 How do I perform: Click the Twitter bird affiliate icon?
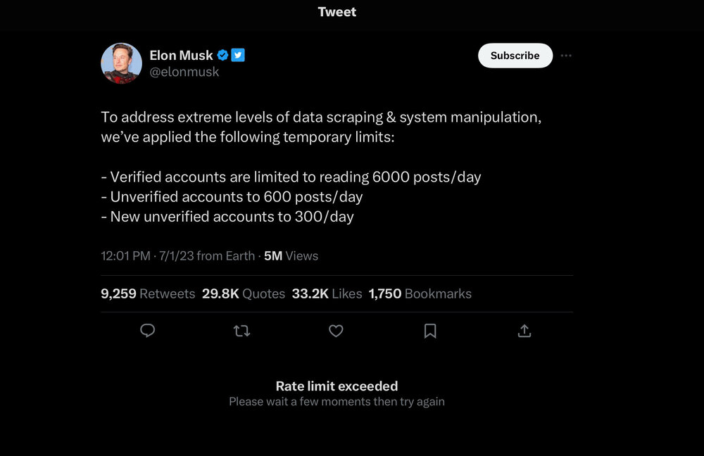[x=238, y=55]
